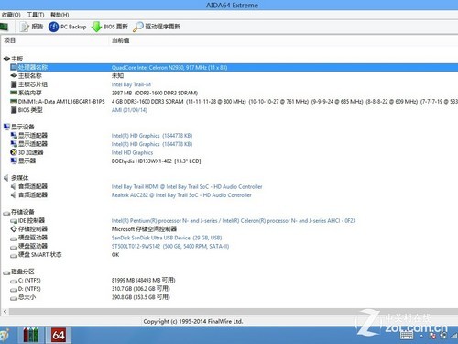The height and width of the screenshot is (344, 458).
Task: Click the keyboard icon in system tray
Action: [407, 336]
